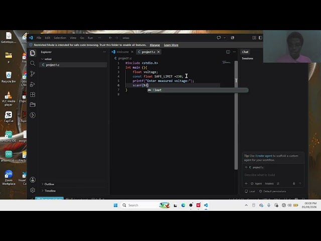Click the half-filled circle icon in title bar

click(232, 38)
